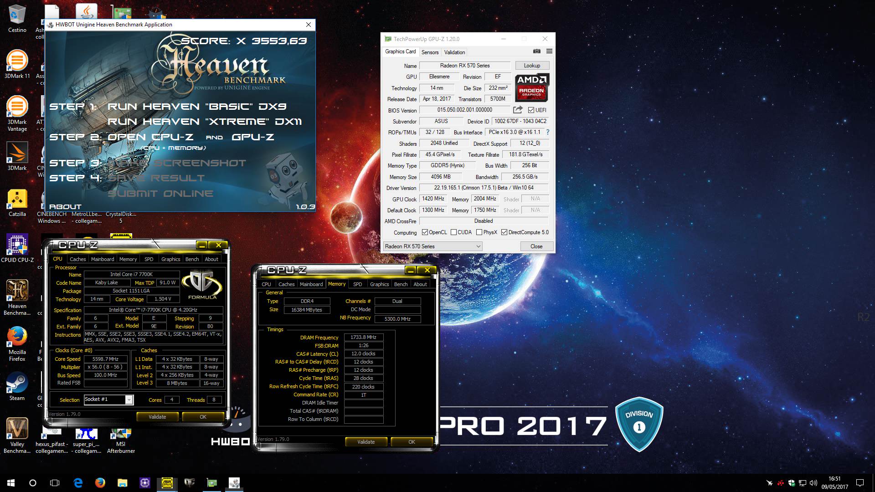
Task: Open the CPUID CPU-Z desktop shortcut
Action: (17, 248)
